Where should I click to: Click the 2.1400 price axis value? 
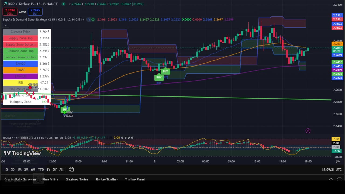[337, 126]
